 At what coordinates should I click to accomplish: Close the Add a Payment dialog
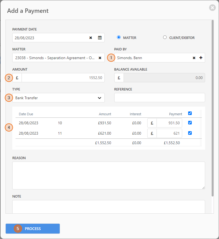click(212, 7)
